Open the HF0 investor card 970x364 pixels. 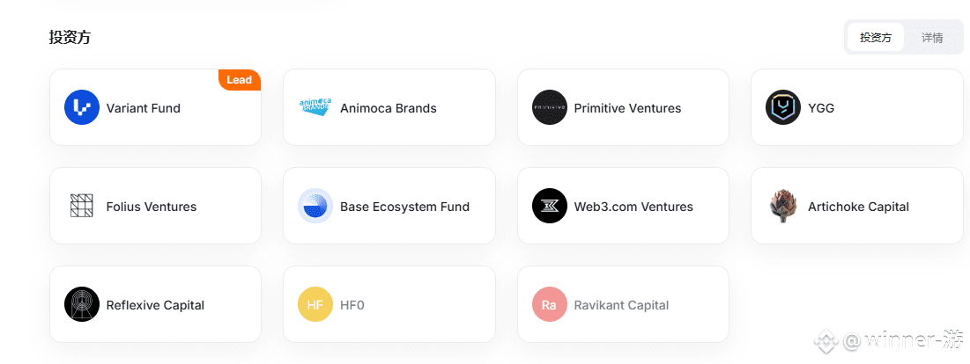click(389, 304)
